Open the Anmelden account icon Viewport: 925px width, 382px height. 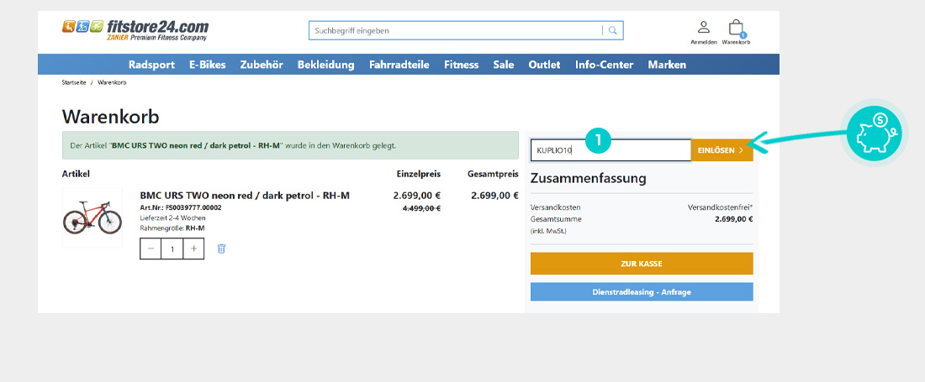pos(703,33)
